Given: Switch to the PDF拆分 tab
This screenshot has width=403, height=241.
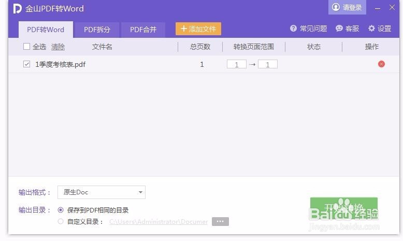Looking at the screenshot, I should coord(97,30).
